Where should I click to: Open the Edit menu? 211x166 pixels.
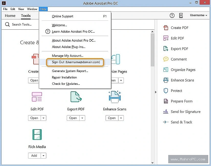13,9
